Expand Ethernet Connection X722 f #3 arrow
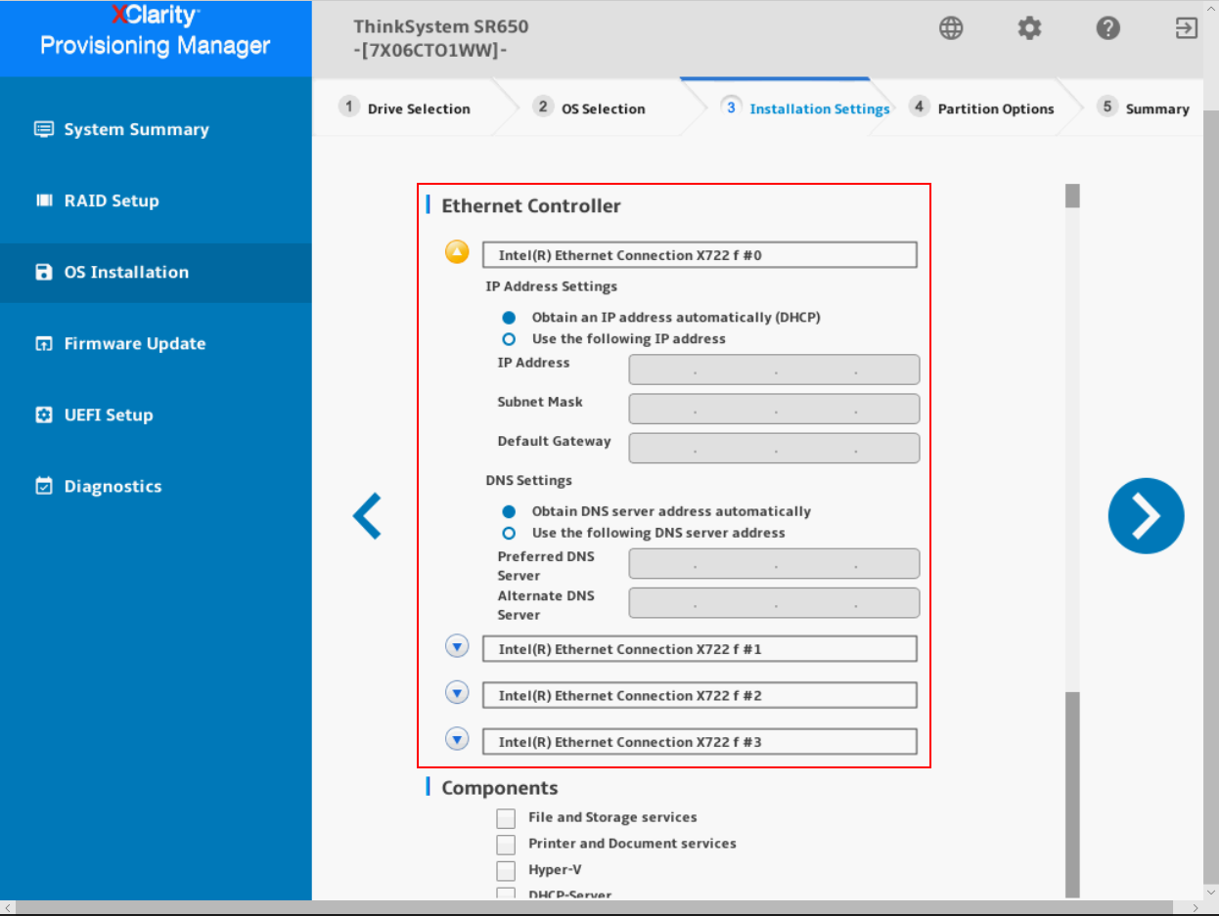1219x916 pixels. (x=457, y=739)
